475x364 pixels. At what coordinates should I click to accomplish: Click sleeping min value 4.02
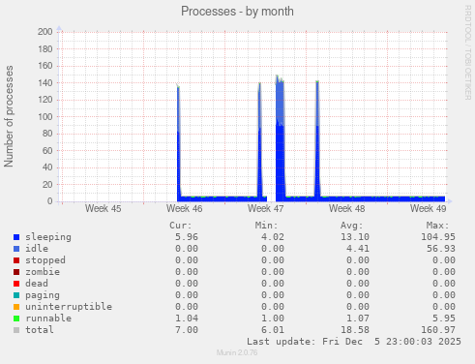coord(273,237)
